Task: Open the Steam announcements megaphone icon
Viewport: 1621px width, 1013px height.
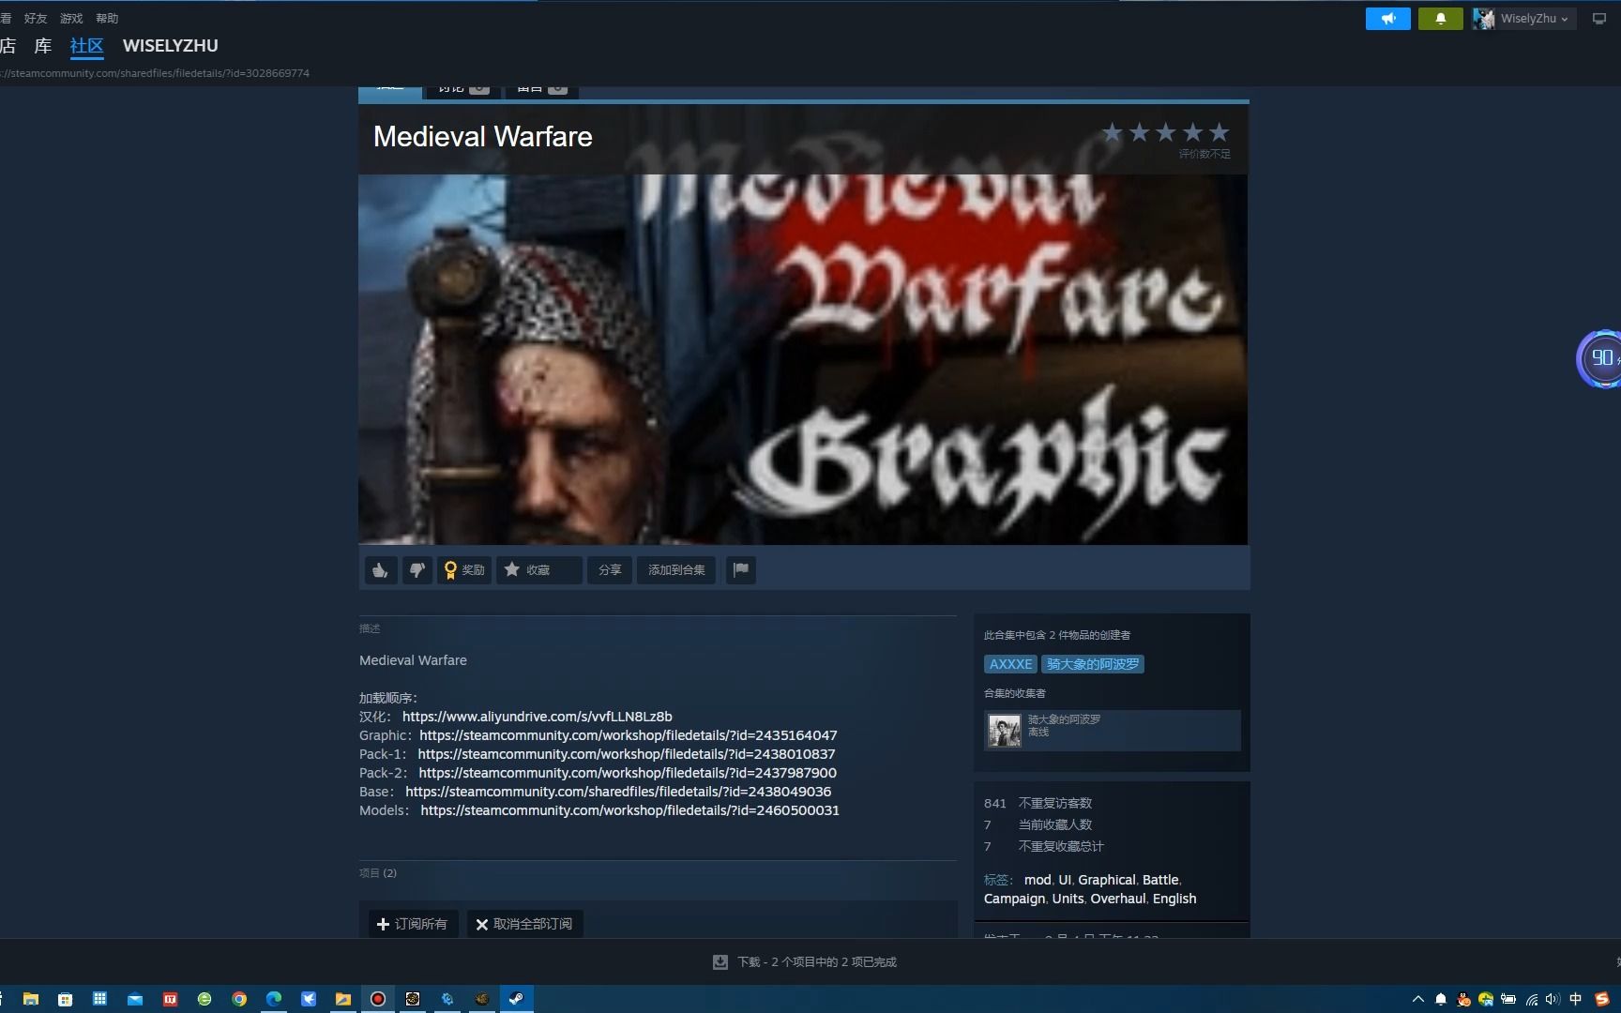Action: point(1388,19)
